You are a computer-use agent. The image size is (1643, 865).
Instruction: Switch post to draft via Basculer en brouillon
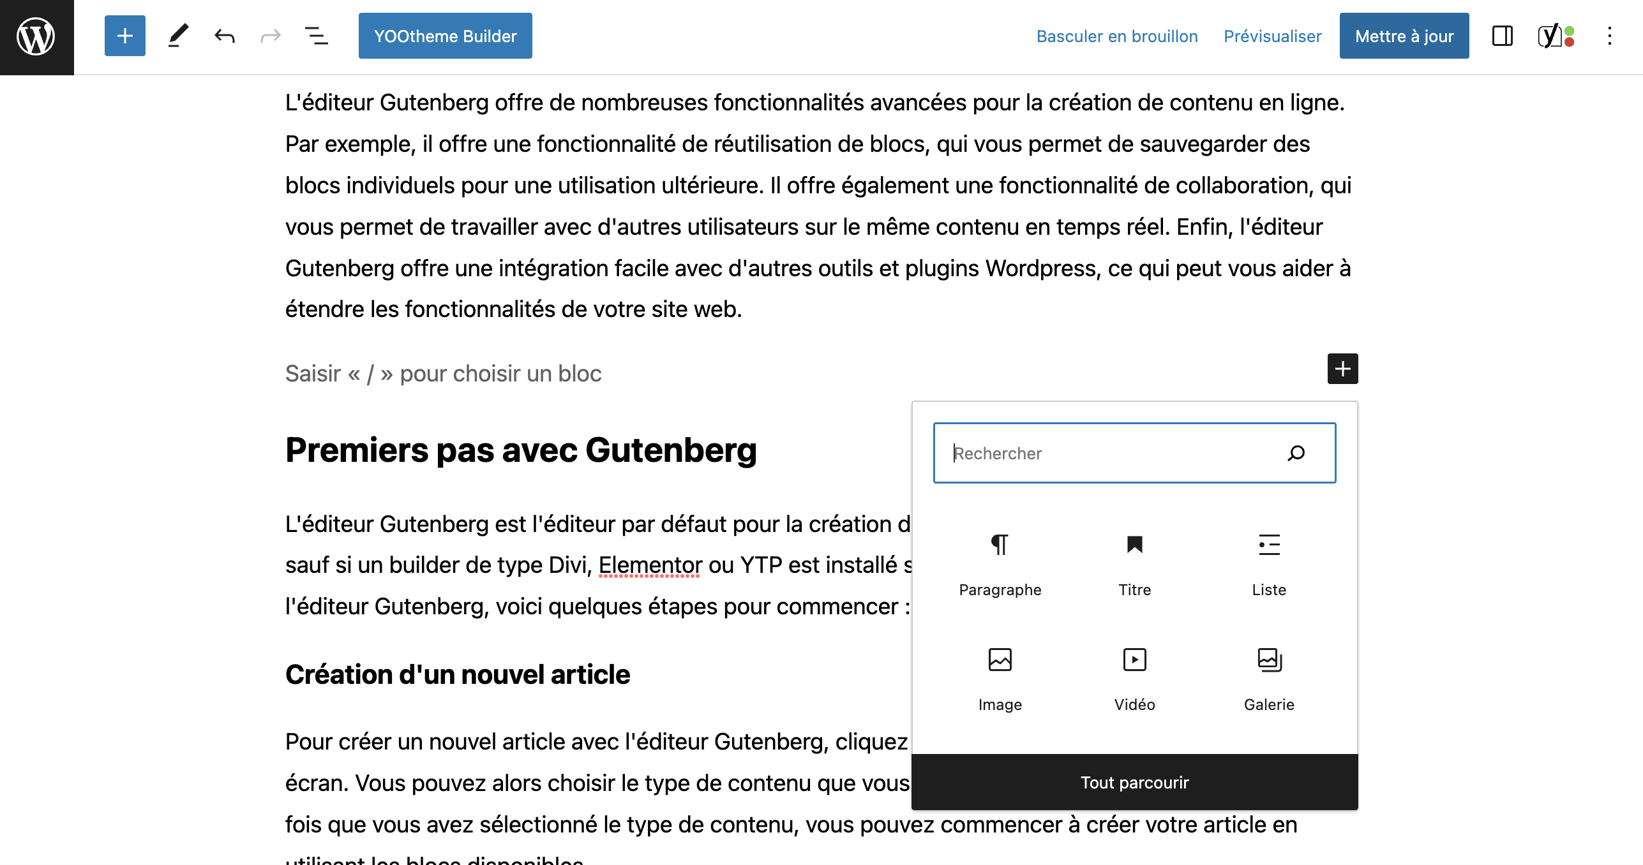pos(1117,36)
